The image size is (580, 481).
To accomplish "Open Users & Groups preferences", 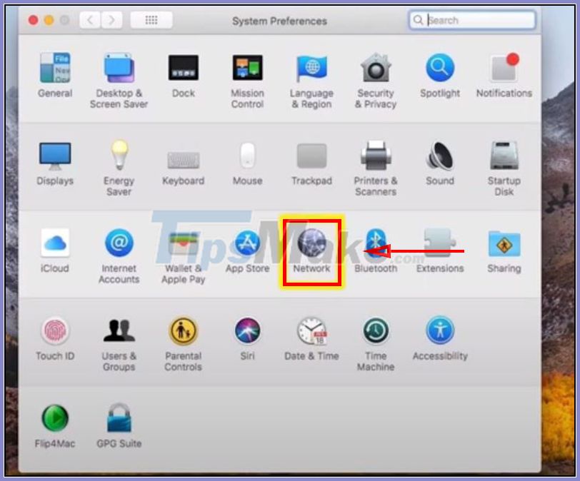I will [119, 330].
